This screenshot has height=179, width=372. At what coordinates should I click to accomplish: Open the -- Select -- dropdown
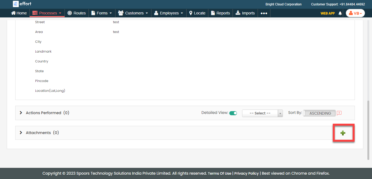tap(262, 113)
